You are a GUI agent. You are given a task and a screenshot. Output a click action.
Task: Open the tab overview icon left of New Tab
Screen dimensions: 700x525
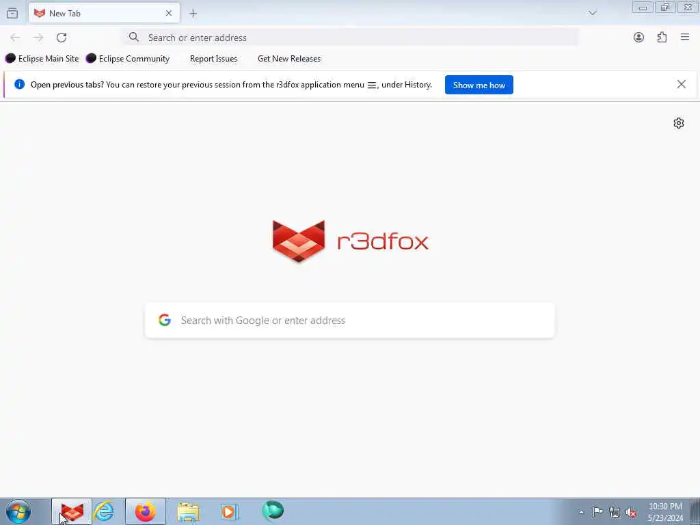[x=12, y=13]
